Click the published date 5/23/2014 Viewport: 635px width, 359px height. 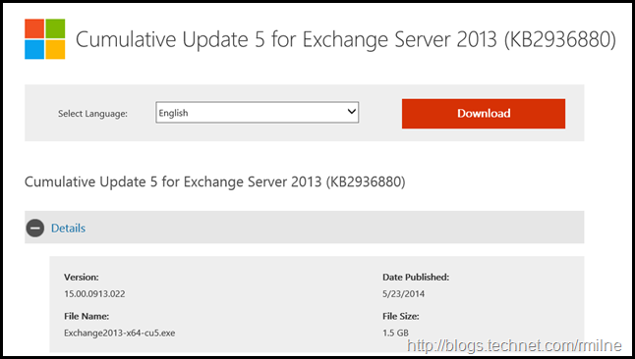click(x=403, y=294)
